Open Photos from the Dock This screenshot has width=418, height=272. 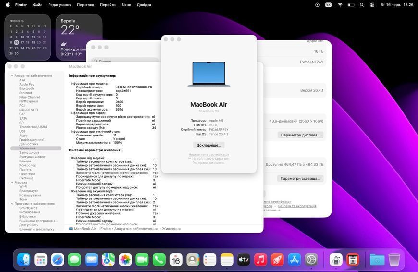(x=125, y=260)
